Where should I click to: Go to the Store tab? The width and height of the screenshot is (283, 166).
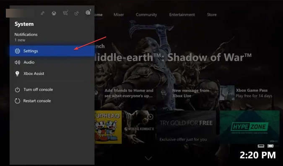click(212, 15)
